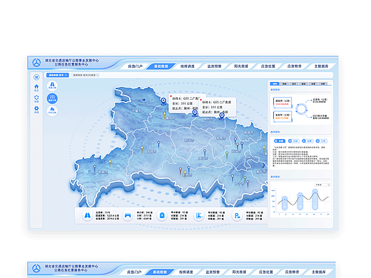Screen dimensions: 371x278
Task: Select second gray tab in right panel
Action: click(285, 83)
